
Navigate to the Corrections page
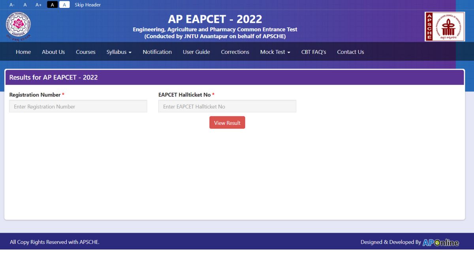point(235,52)
